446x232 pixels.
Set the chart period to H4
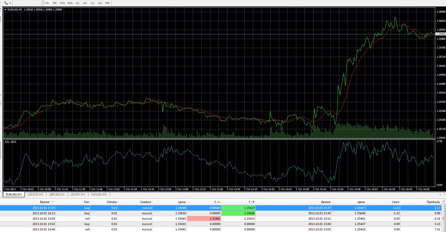point(85,3)
